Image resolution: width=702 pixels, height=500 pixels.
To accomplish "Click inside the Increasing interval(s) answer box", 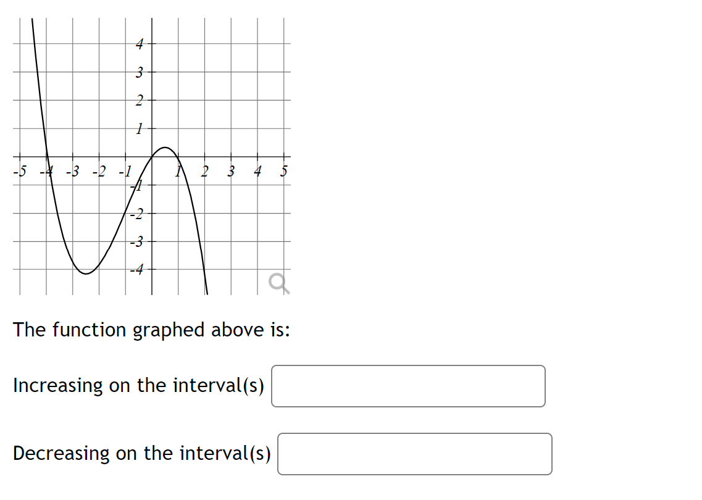I will (x=409, y=386).
